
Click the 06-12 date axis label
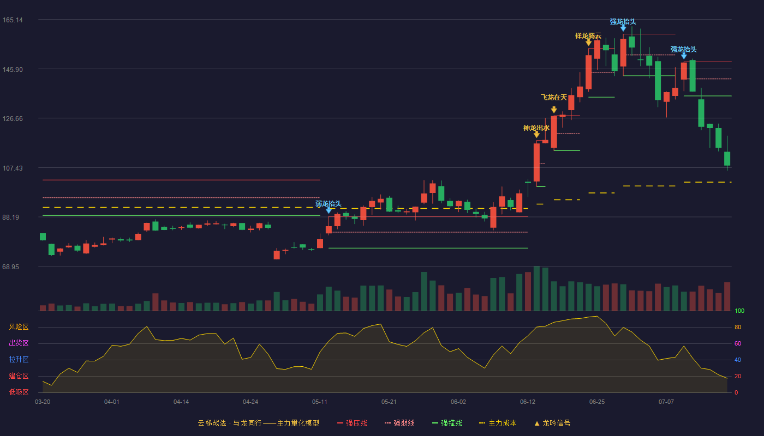coord(528,402)
